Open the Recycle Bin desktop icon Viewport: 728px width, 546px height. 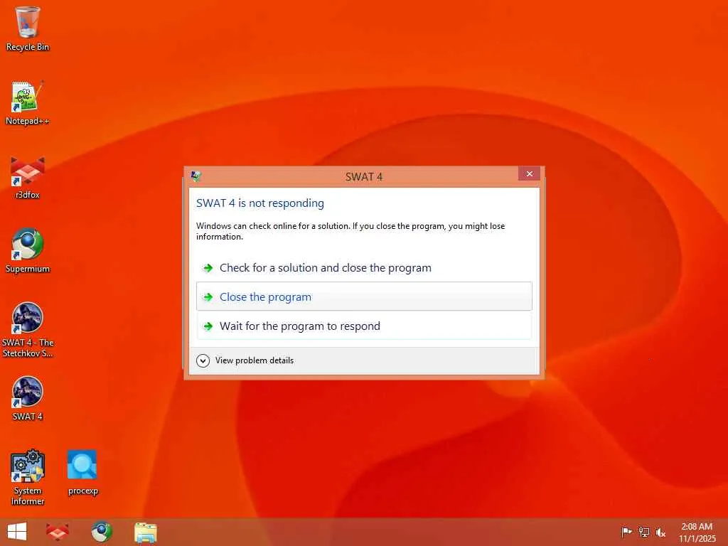tap(28, 28)
